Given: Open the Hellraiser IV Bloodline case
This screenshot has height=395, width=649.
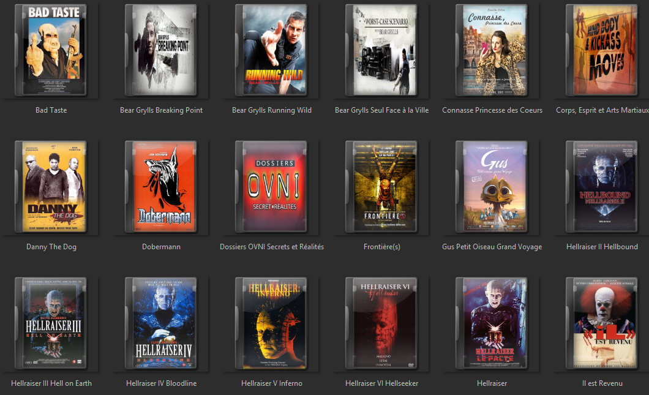Looking at the screenshot, I should coord(161,323).
